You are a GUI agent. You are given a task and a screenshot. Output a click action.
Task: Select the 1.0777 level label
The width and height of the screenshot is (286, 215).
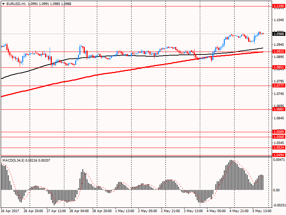[279, 86]
